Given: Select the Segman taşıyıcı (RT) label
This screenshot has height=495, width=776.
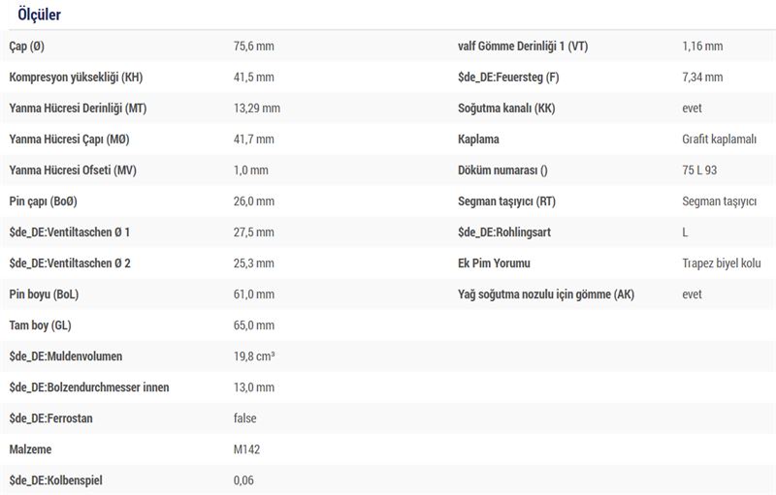Looking at the screenshot, I should pyautogui.click(x=506, y=201).
